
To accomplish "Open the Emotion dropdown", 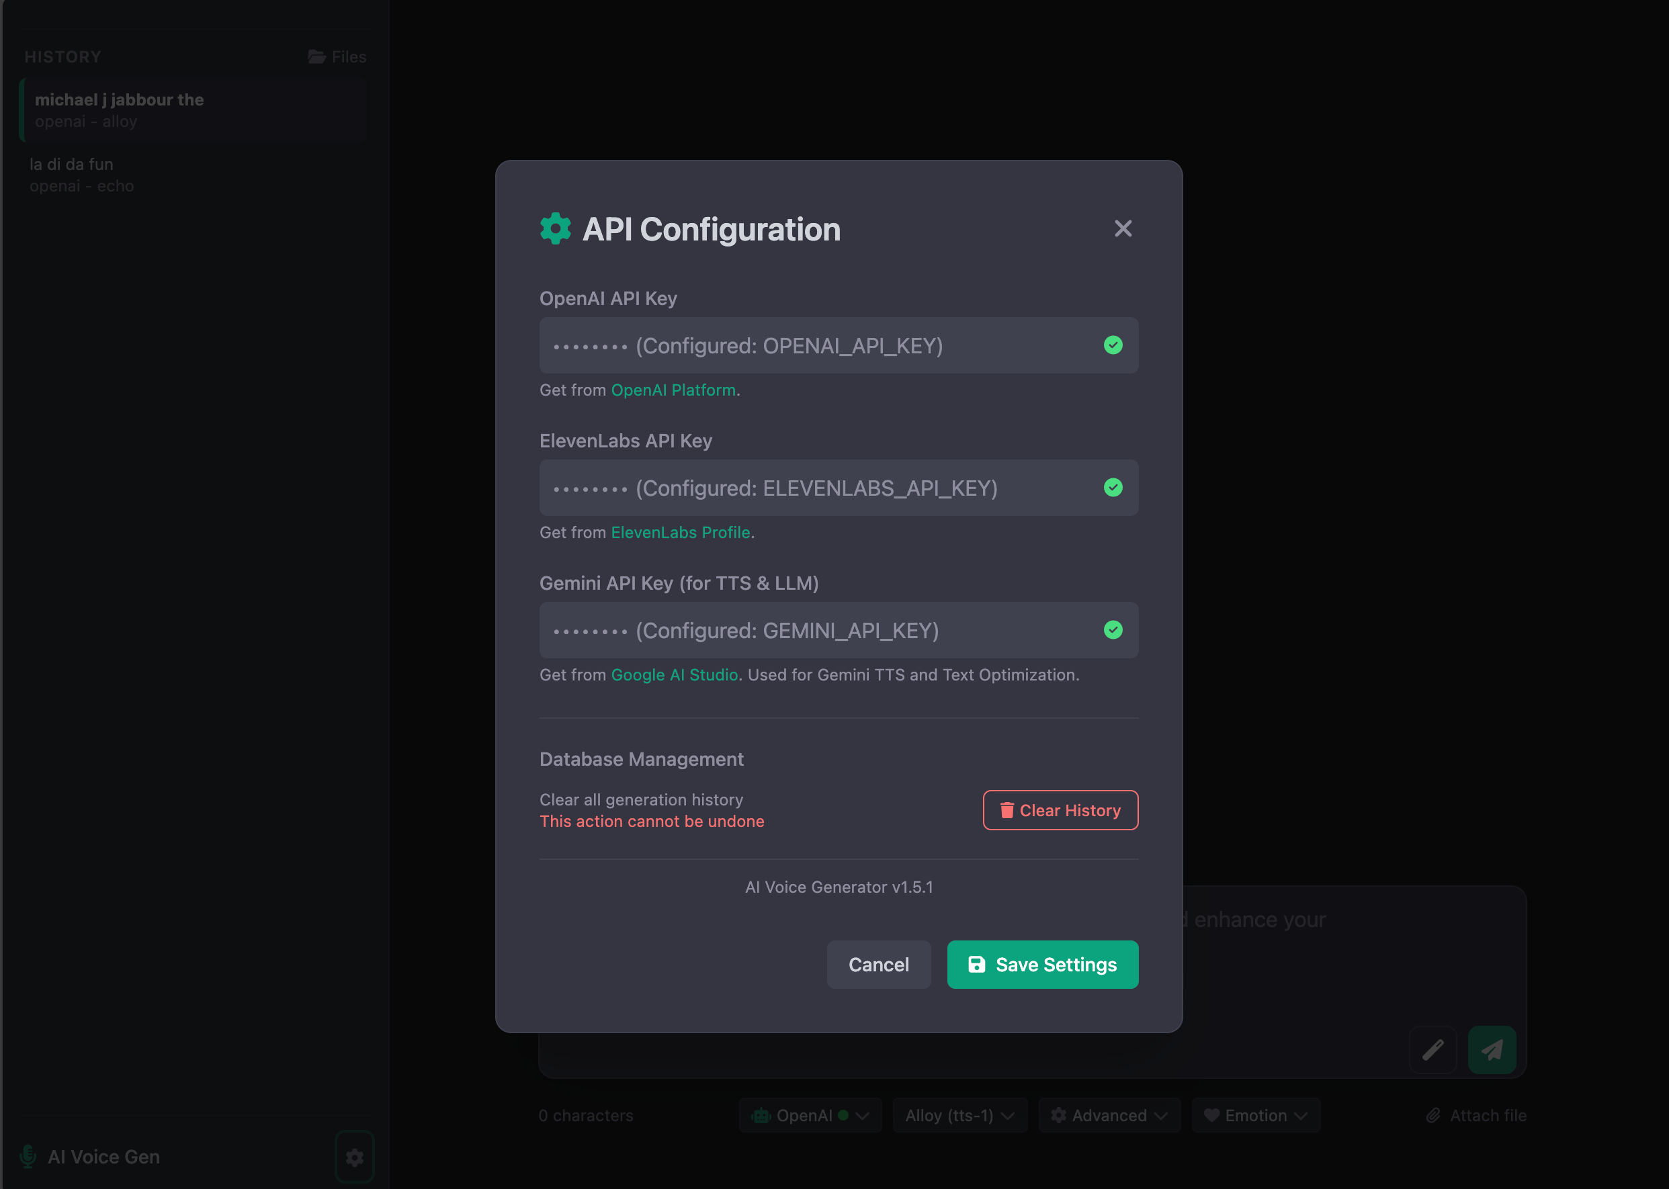I will click(x=1255, y=1115).
